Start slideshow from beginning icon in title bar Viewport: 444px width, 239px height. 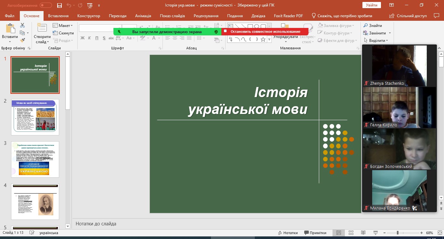[x=90, y=6]
